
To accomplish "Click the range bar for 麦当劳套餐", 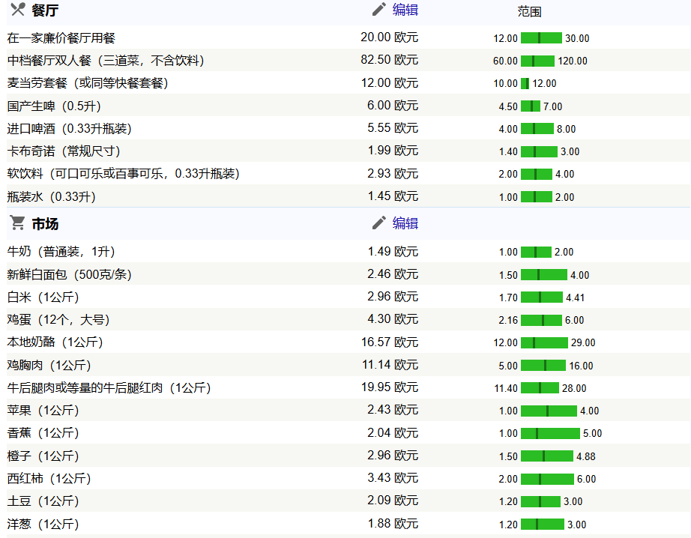I will click(525, 83).
